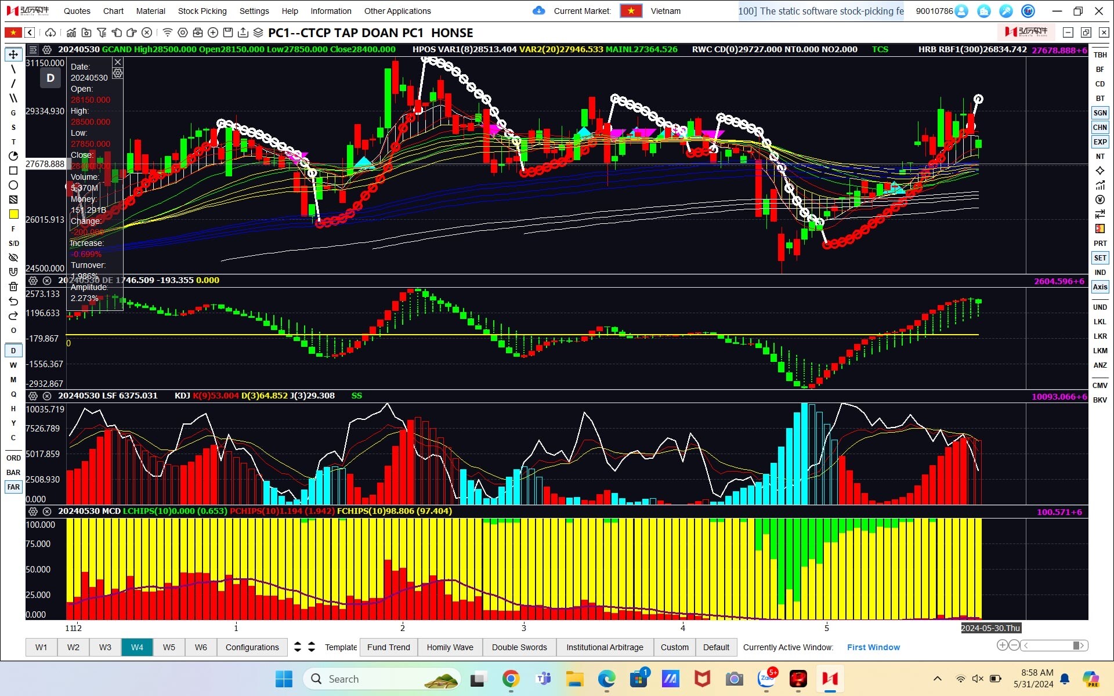Image resolution: width=1114 pixels, height=696 pixels.
Task: Toggle CHN channel button
Action: [x=1100, y=127]
